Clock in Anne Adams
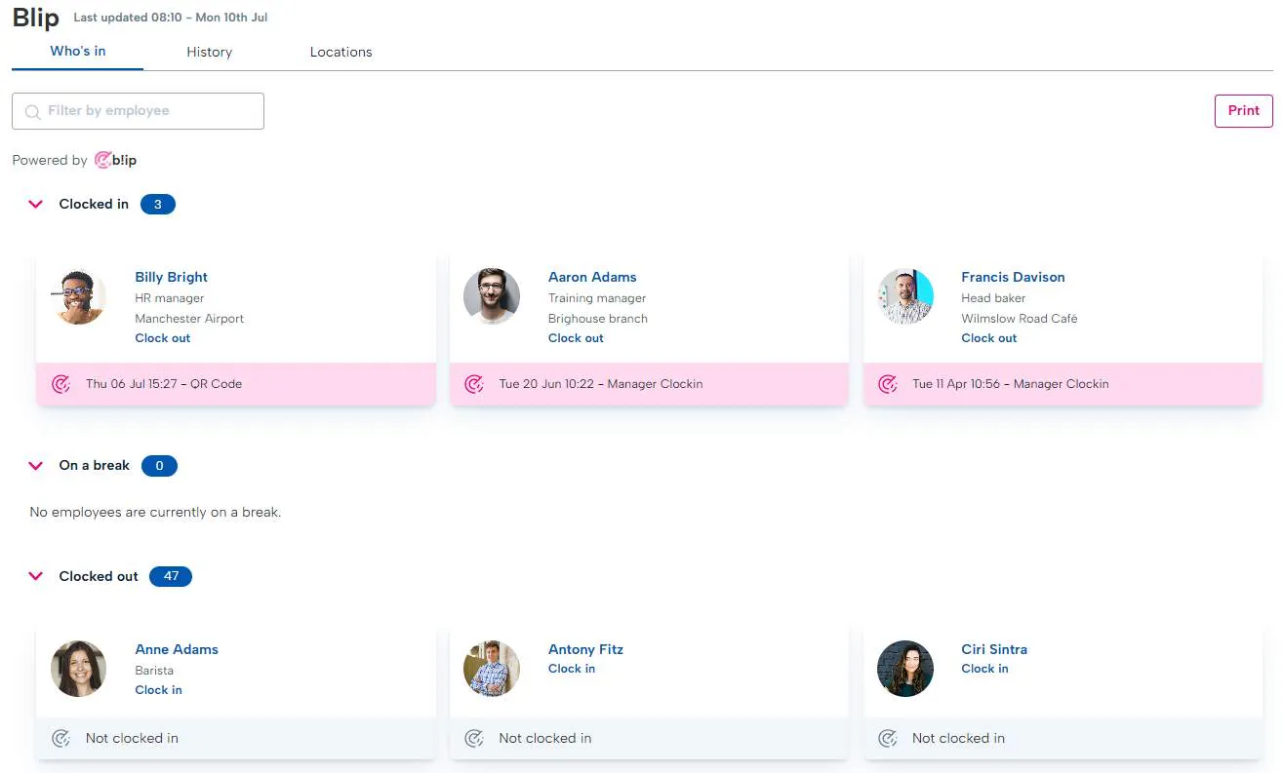Image resolution: width=1283 pixels, height=773 pixels. (x=159, y=690)
